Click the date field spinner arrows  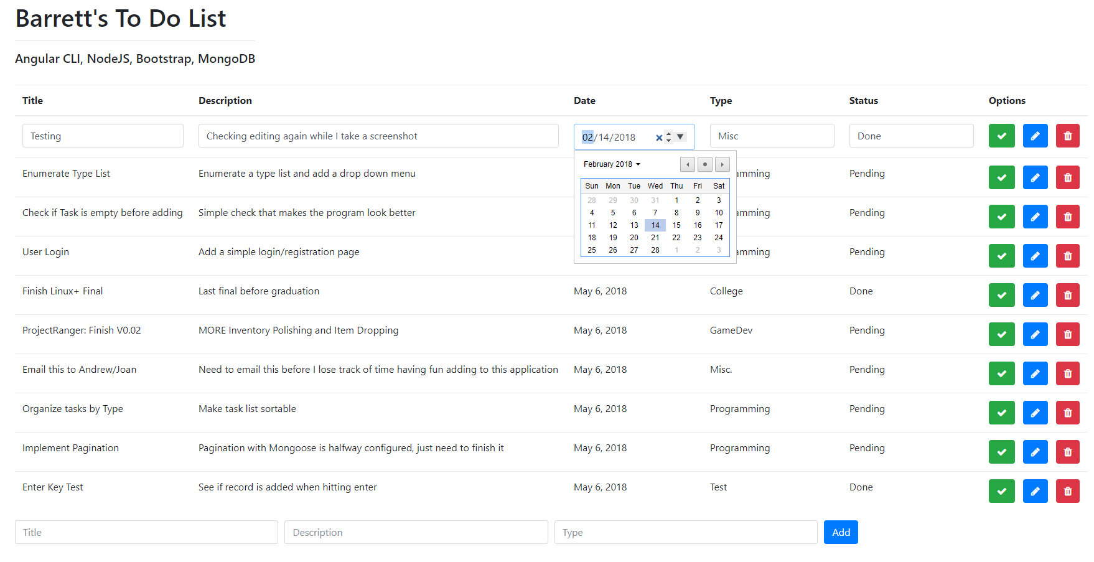[x=669, y=136]
